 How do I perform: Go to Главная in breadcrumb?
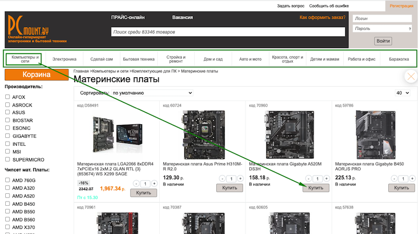81,71
